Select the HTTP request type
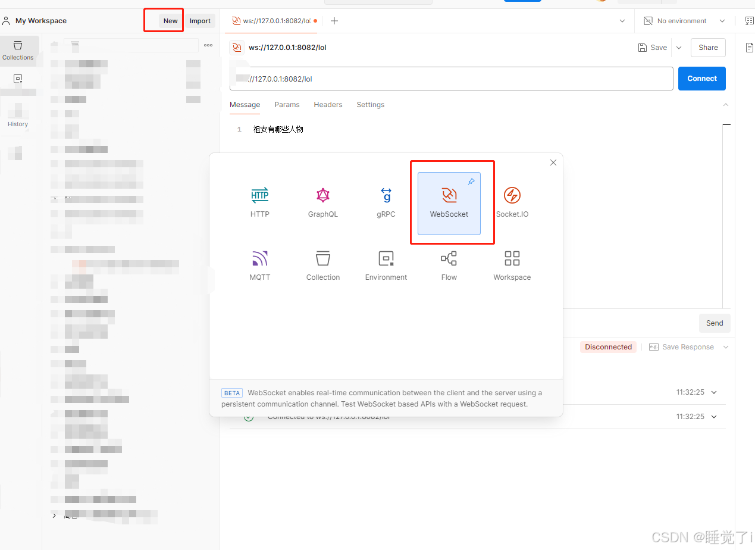The width and height of the screenshot is (755, 550). [x=260, y=202]
